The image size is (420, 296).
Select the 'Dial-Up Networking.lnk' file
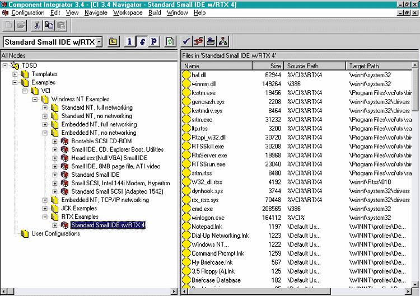pyautogui.click(x=220, y=236)
